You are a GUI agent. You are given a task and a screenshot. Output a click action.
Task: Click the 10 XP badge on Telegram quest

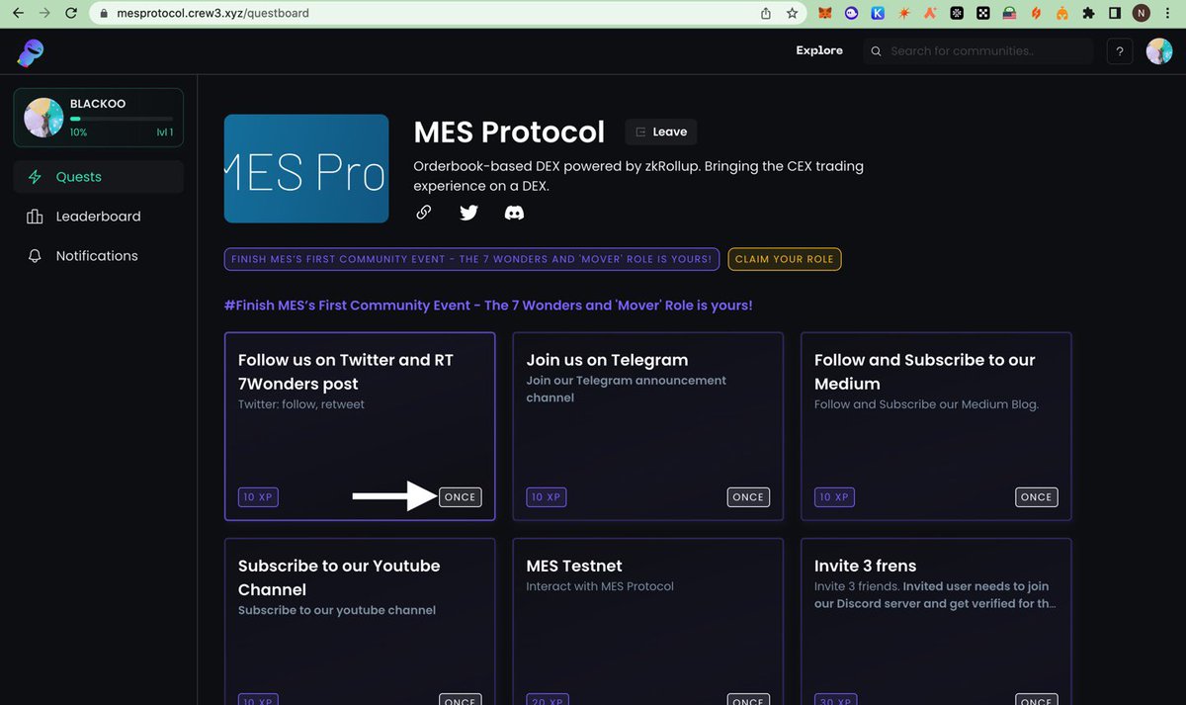click(546, 497)
